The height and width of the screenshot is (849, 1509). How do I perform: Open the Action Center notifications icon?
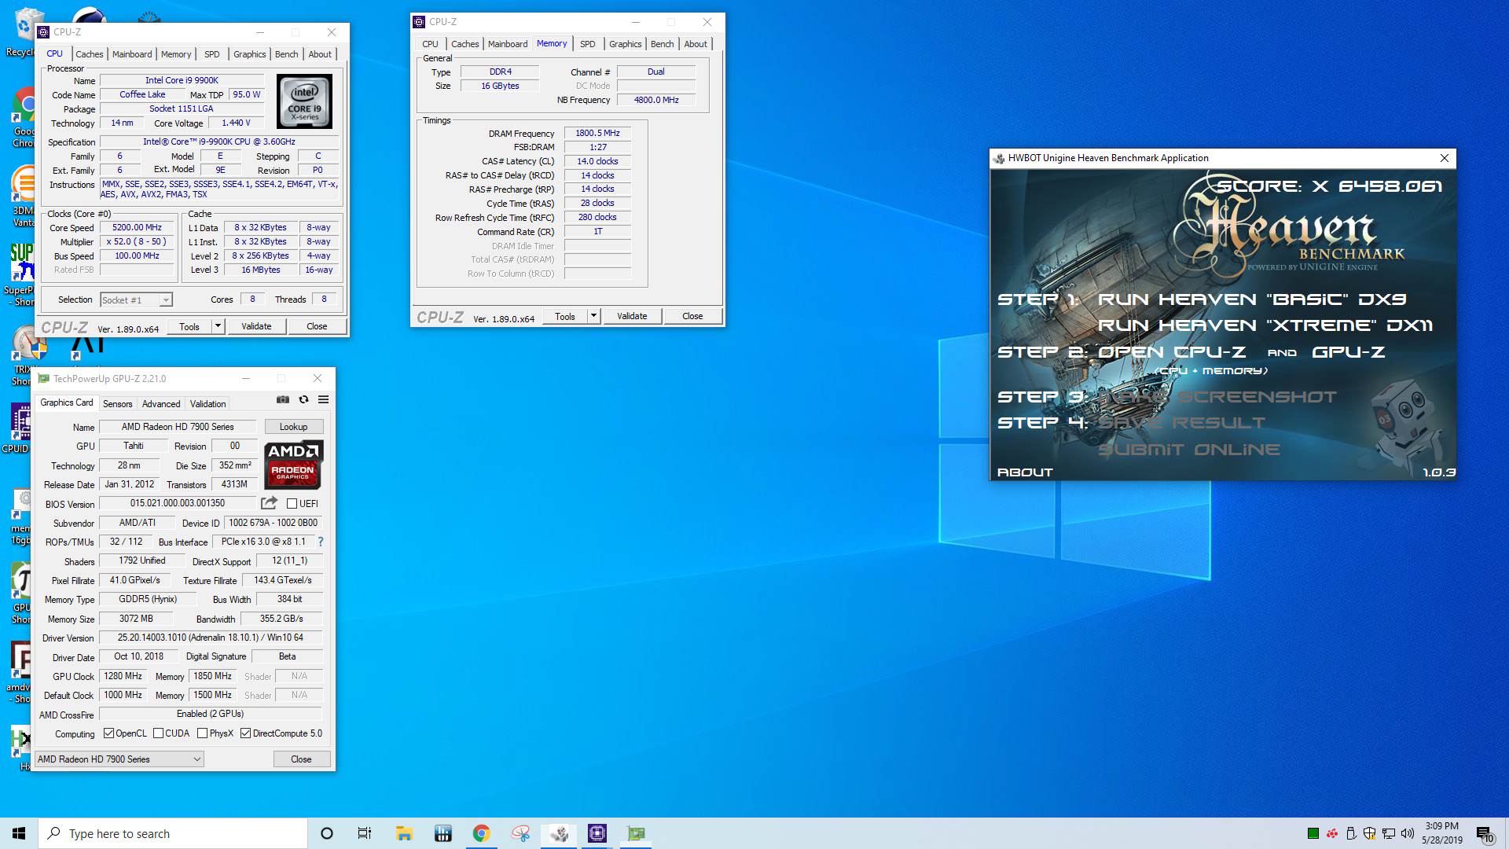(1484, 833)
